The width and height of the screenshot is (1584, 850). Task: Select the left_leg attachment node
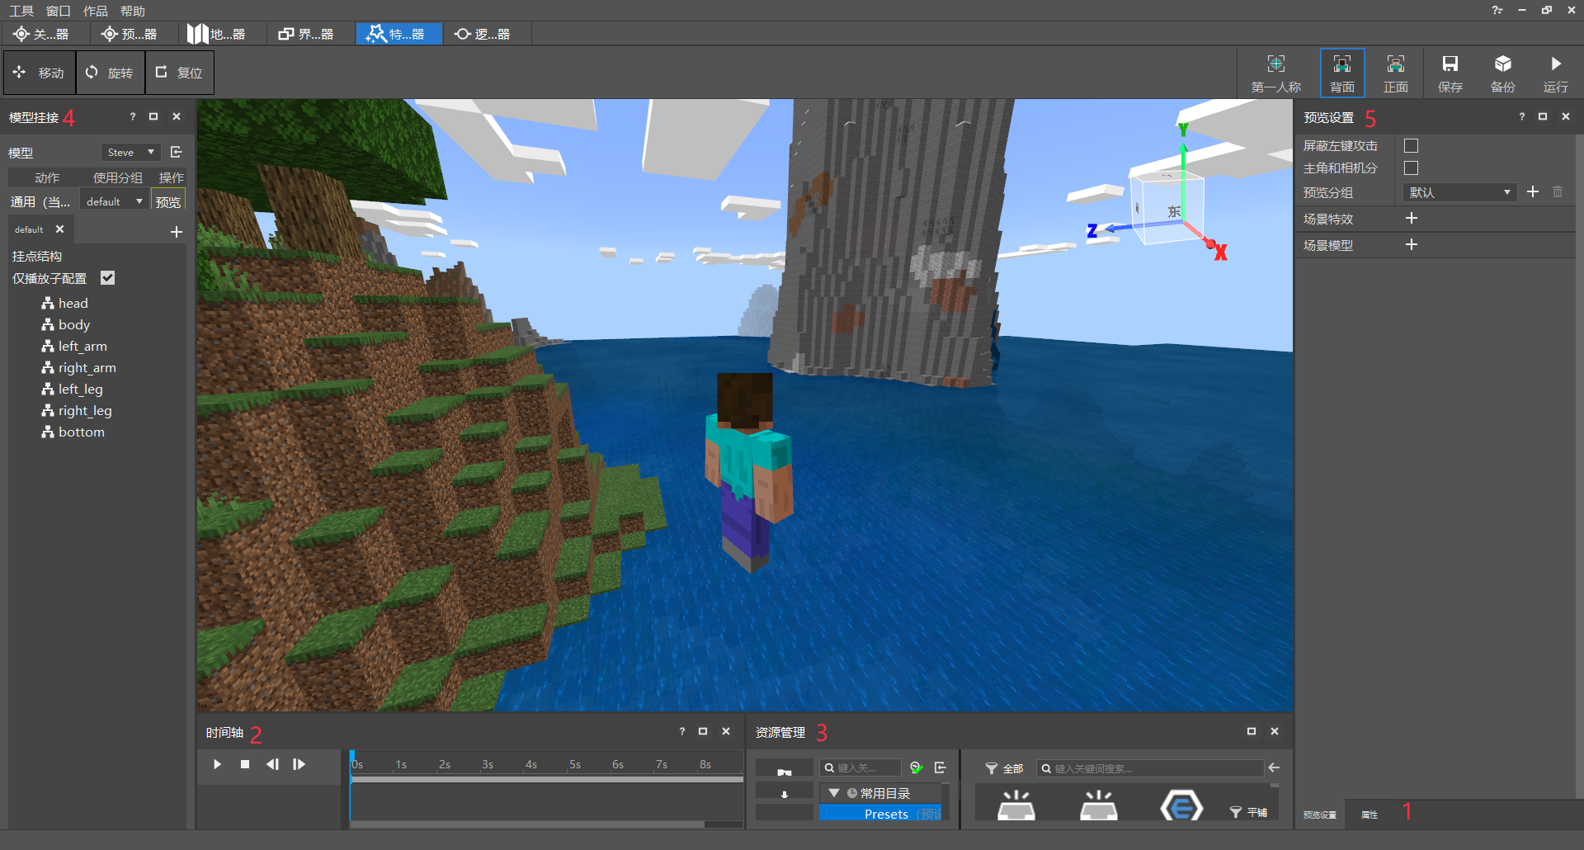click(x=73, y=389)
